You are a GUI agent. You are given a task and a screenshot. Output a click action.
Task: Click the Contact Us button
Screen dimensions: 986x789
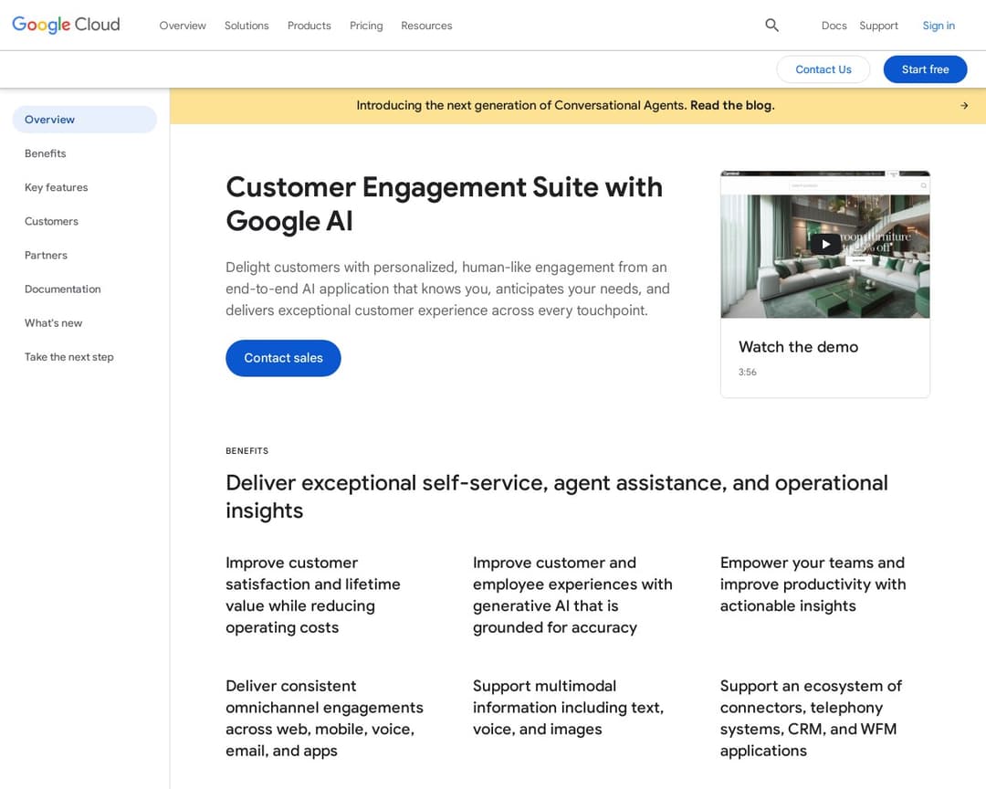tap(823, 69)
